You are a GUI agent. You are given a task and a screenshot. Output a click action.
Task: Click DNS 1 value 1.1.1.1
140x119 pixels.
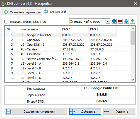(x=67, y=54)
